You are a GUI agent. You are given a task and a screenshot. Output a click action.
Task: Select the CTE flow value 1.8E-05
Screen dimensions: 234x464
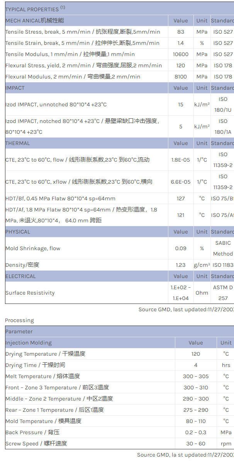click(x=181, y=160)
